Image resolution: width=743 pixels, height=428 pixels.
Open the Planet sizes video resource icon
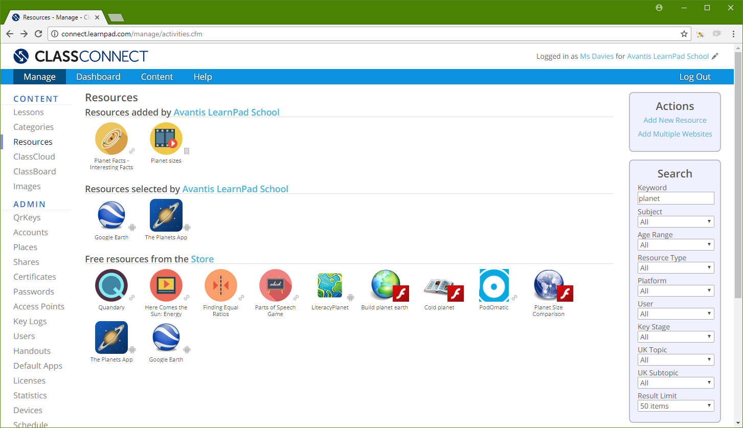[166, 139]
